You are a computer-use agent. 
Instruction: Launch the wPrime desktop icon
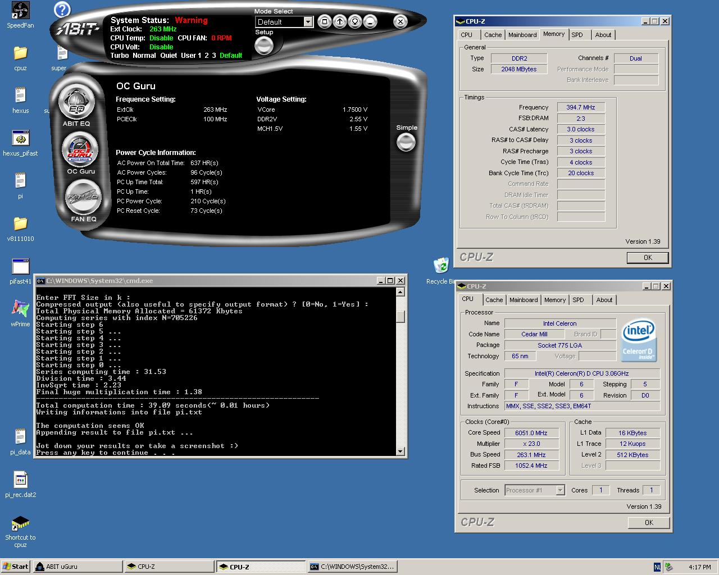tap(20, 314)
